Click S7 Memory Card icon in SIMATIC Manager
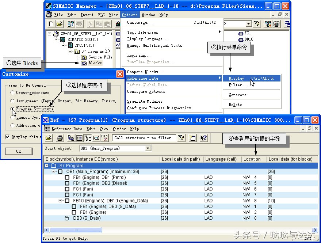 point(79,24)
